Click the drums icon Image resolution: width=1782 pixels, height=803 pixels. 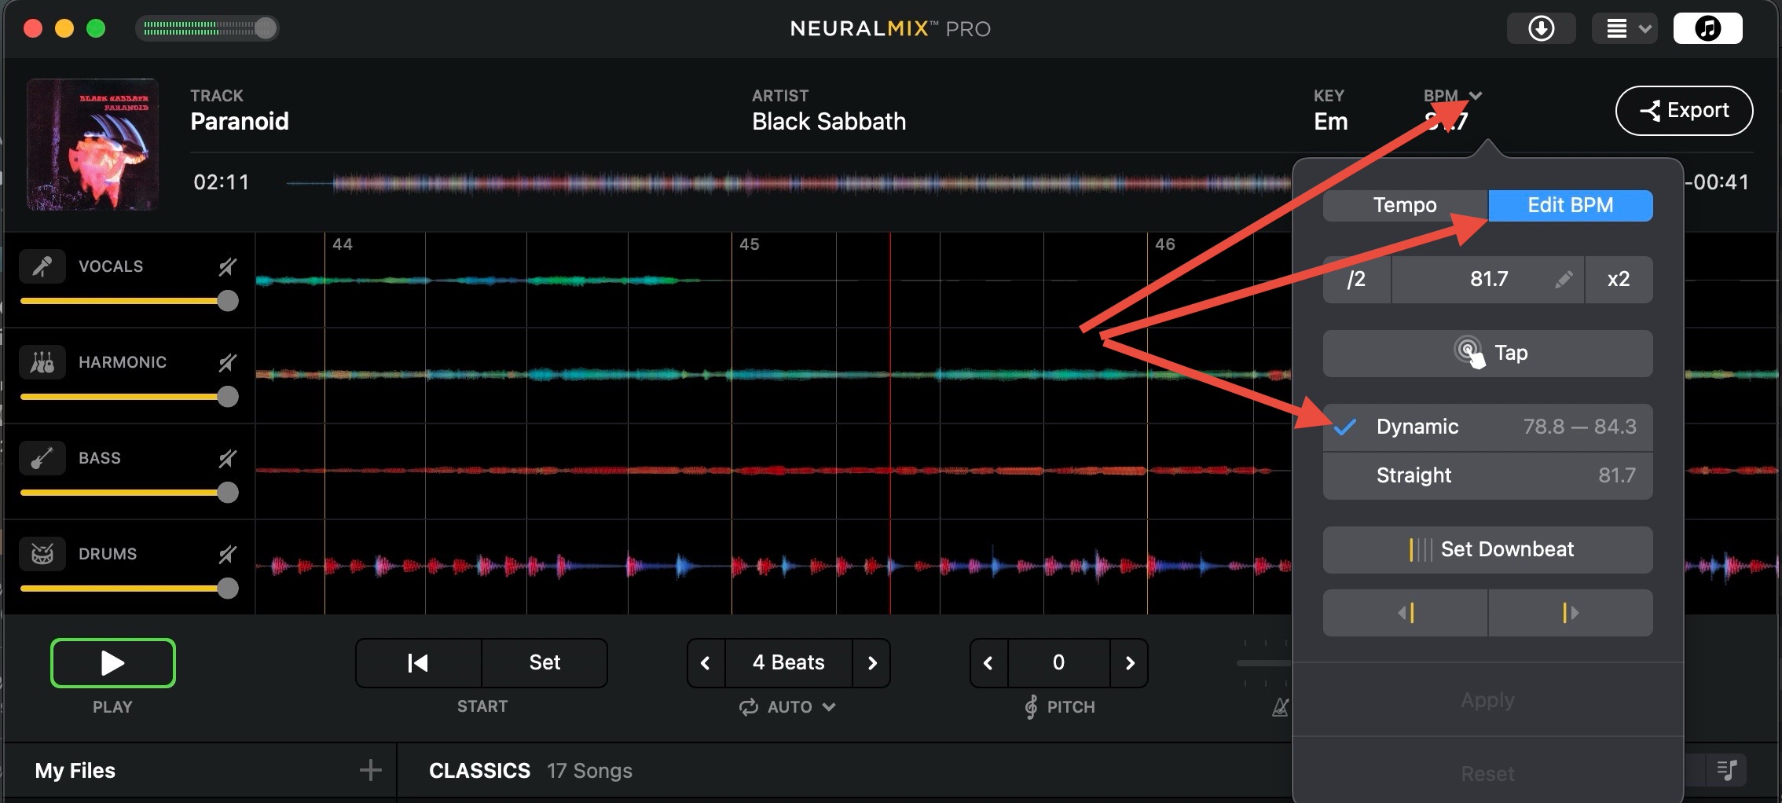pyautogui.click(x=42, y=554)
